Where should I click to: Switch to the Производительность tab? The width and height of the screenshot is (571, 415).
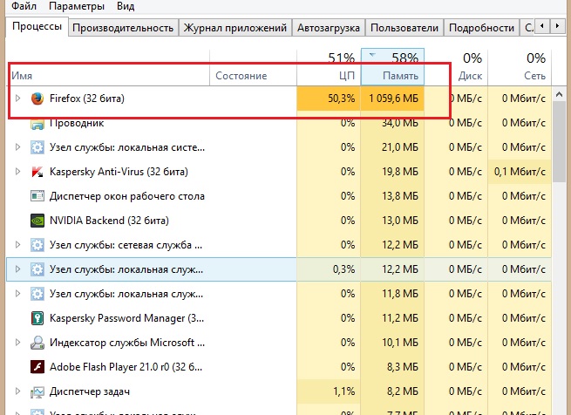tap(123, 28)
